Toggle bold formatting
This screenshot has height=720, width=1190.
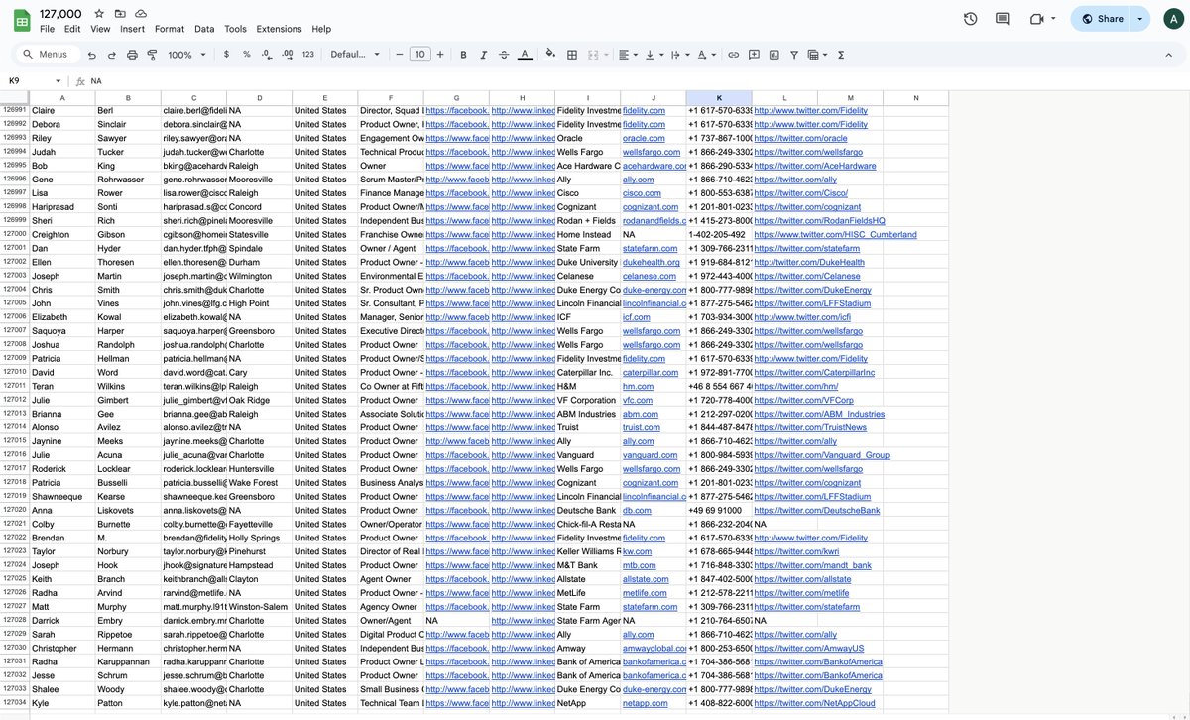463,55
